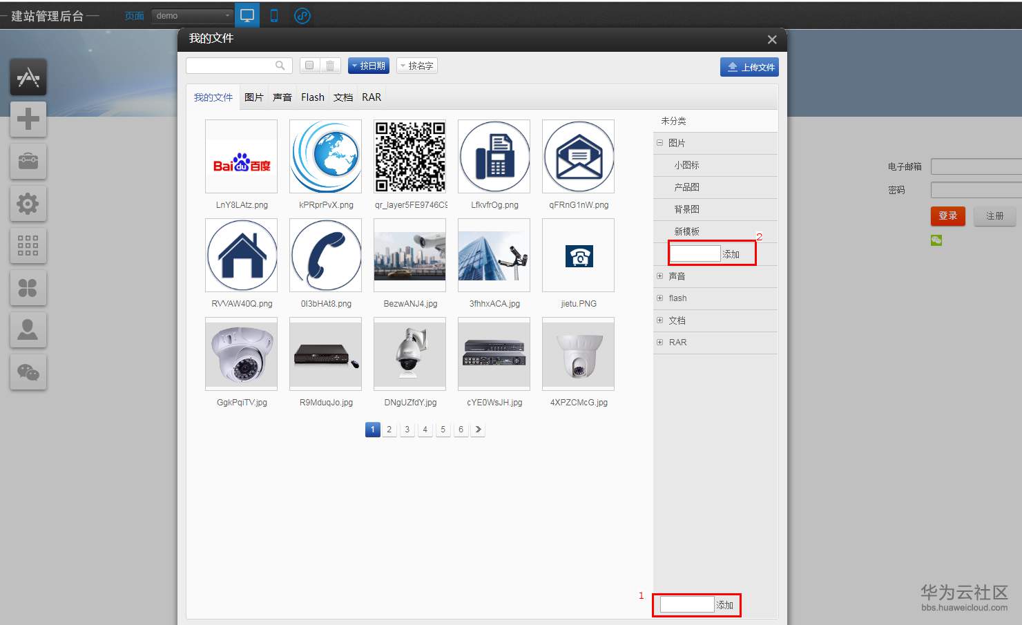The height and width of the screenshot is (625, 1022).
Task: Switch to the Flash tab
Action: click(x=313, y=97)
